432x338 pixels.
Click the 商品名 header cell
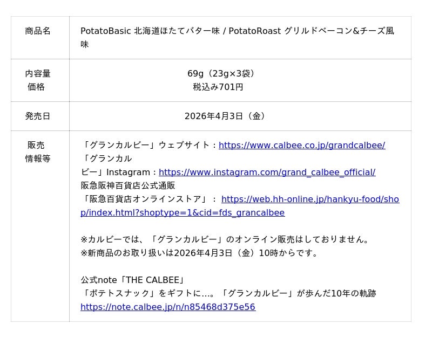38,31
